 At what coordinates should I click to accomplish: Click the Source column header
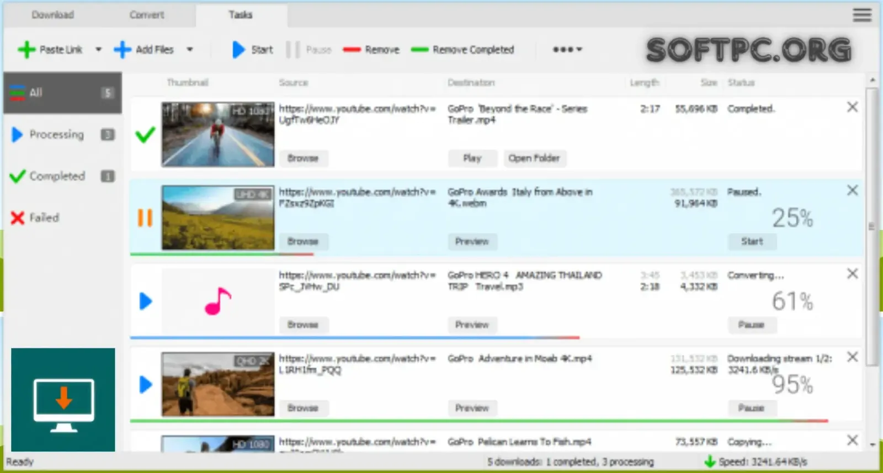coord(294,83)
